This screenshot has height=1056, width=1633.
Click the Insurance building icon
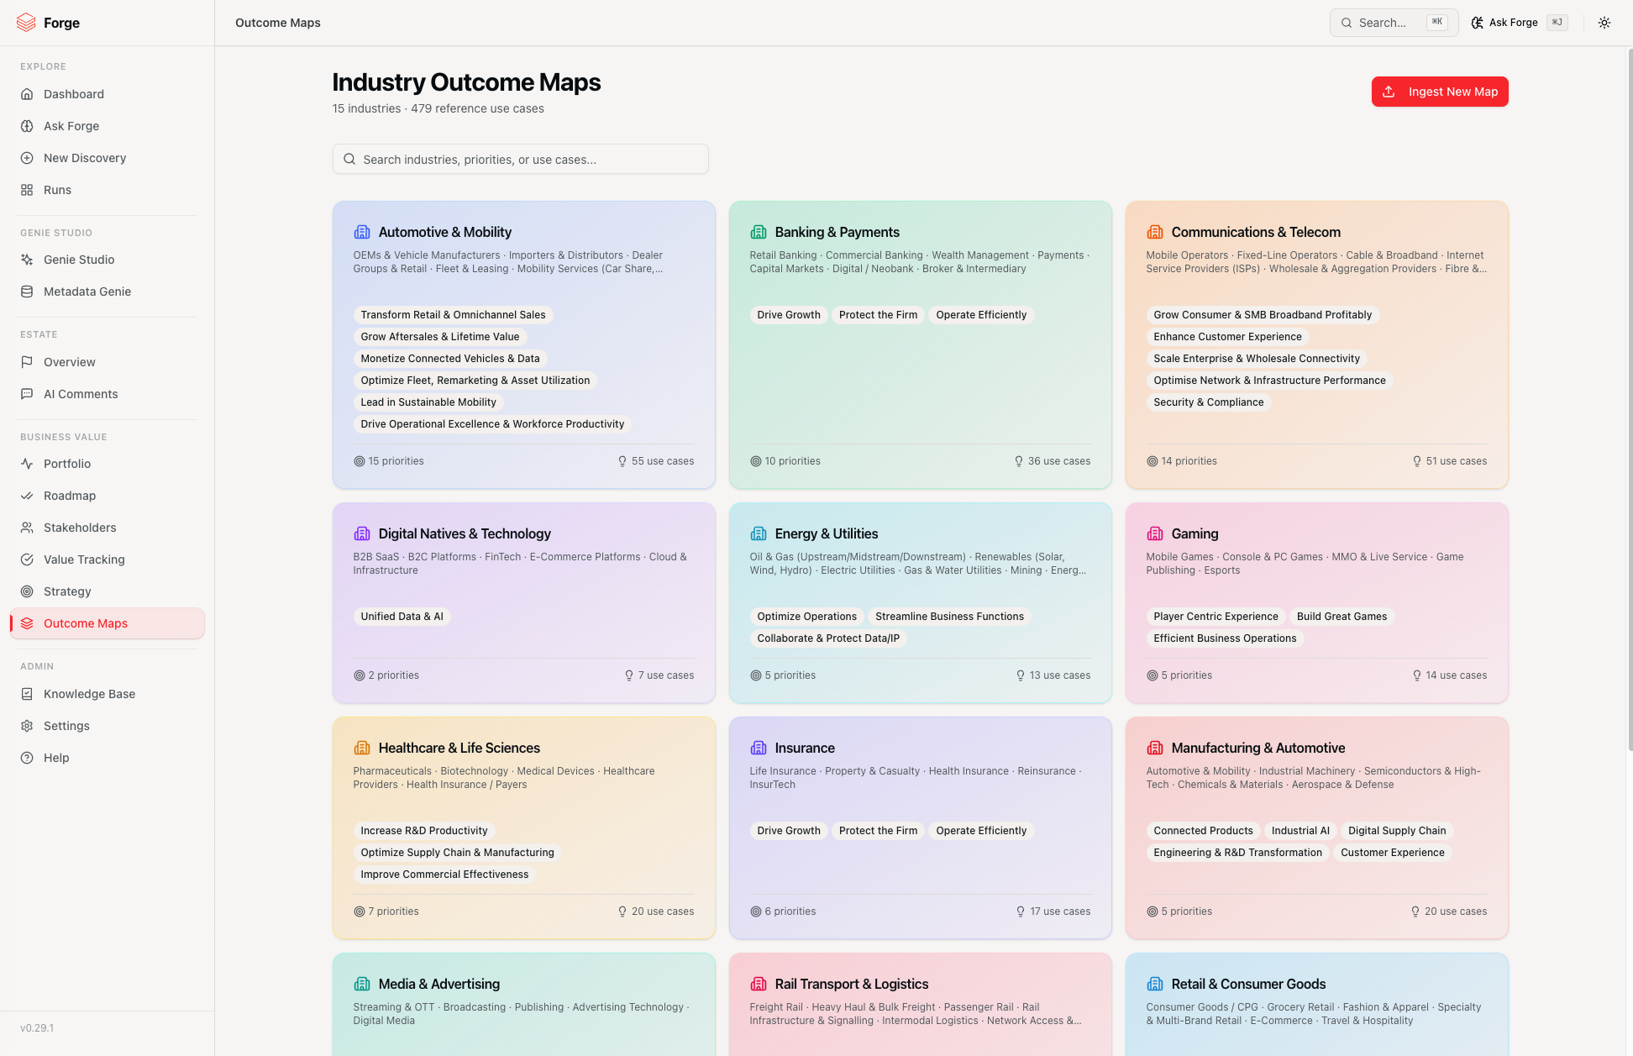tap(759, 748)
